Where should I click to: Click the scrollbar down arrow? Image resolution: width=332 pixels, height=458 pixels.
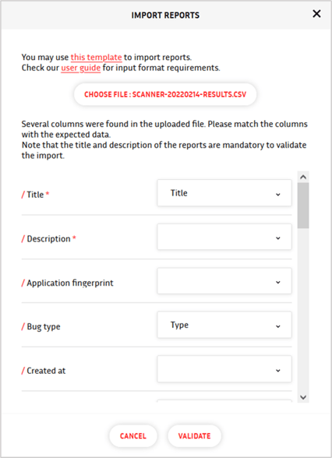click(x=303, y=397)
